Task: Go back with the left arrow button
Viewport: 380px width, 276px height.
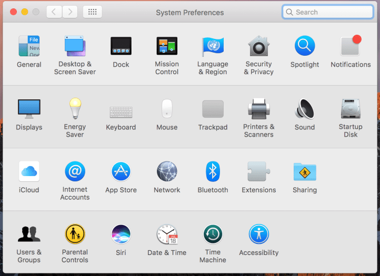Action: click(x=54, y=12)
